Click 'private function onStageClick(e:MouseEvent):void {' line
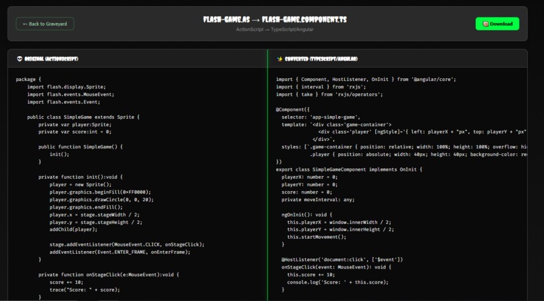The image size is (544, 301). click(109, 275)
